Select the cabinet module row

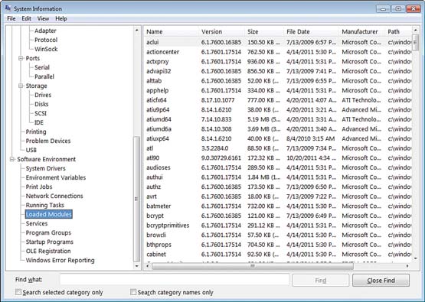tap(277, 255)
